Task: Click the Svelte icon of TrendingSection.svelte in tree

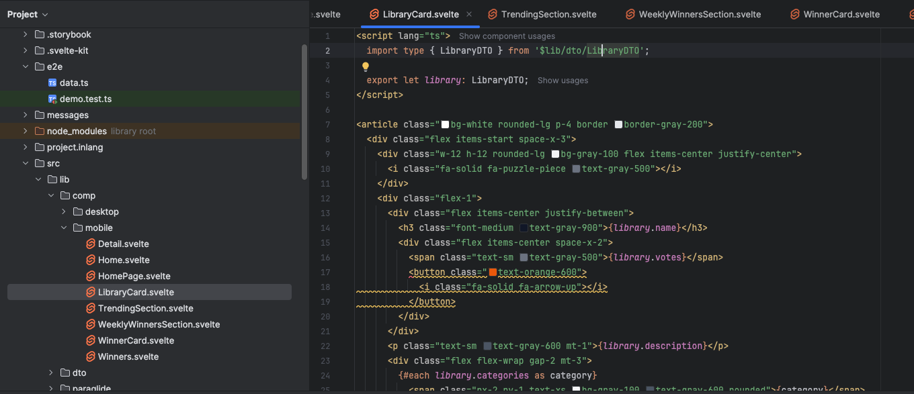Action: tap(91, 308)
